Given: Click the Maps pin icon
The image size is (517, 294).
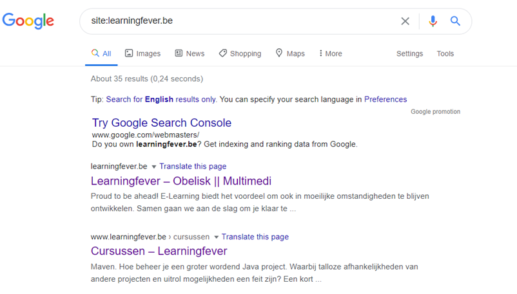Looking at the screenshot, I should pos(279,53).
